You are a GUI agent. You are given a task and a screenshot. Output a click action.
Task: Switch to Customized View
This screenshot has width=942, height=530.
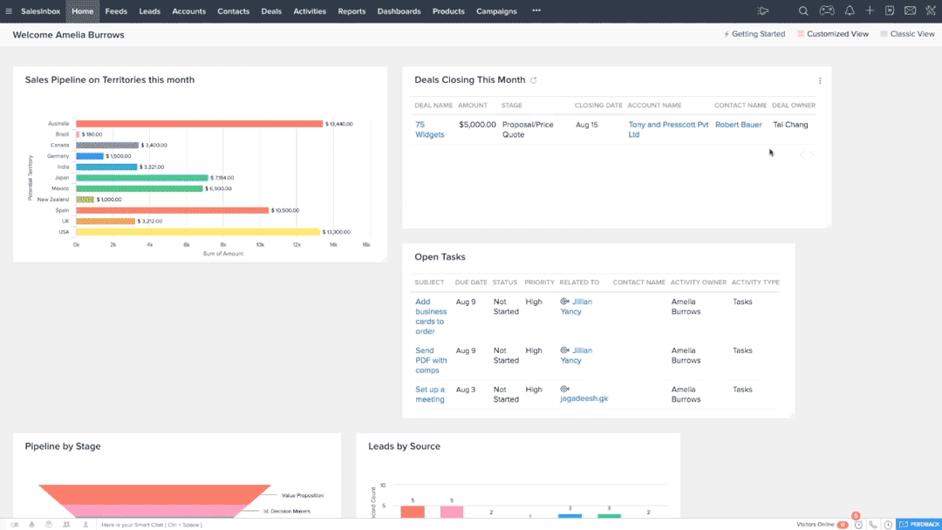(x=833, y=34)
